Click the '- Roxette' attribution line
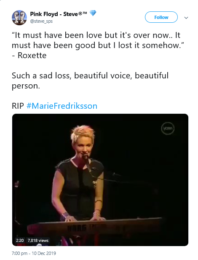Viewport: 198px width, 260px height. [29, 55]
